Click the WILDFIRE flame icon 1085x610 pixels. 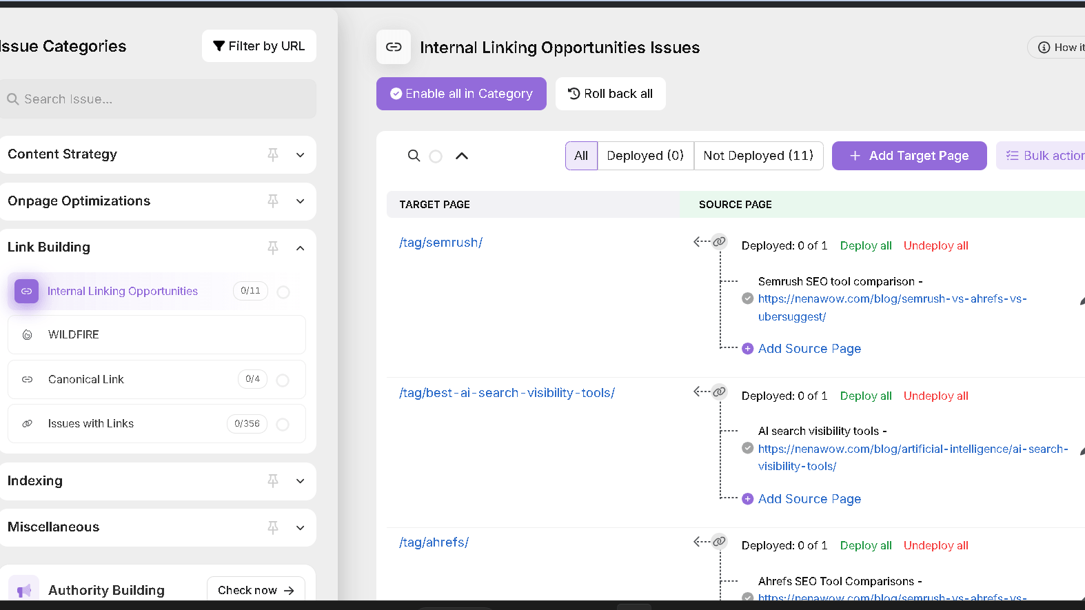27,335
